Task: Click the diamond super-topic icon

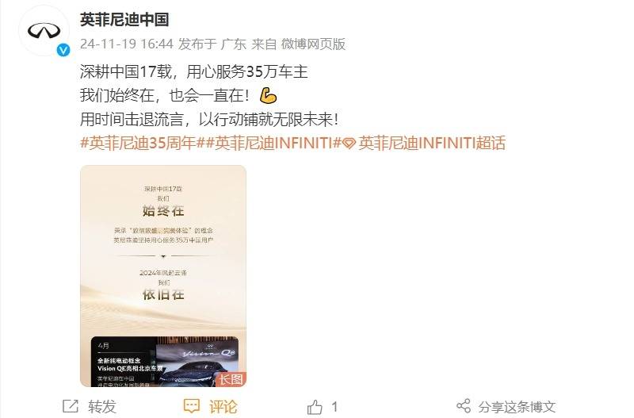Action: pyautogui.click(x=349, y=144)
